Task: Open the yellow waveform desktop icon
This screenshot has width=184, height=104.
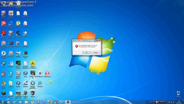Action: (32, 64)
